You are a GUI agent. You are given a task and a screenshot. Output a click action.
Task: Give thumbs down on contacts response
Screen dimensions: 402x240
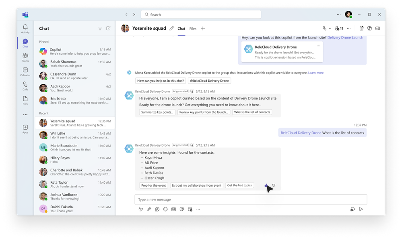coord(274,185)
